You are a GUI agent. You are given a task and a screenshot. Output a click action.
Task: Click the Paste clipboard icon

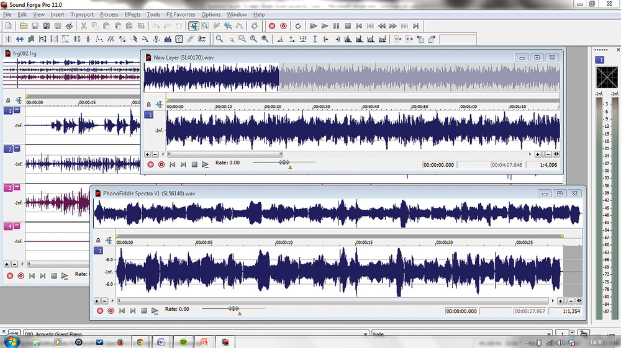click(107, 26)
